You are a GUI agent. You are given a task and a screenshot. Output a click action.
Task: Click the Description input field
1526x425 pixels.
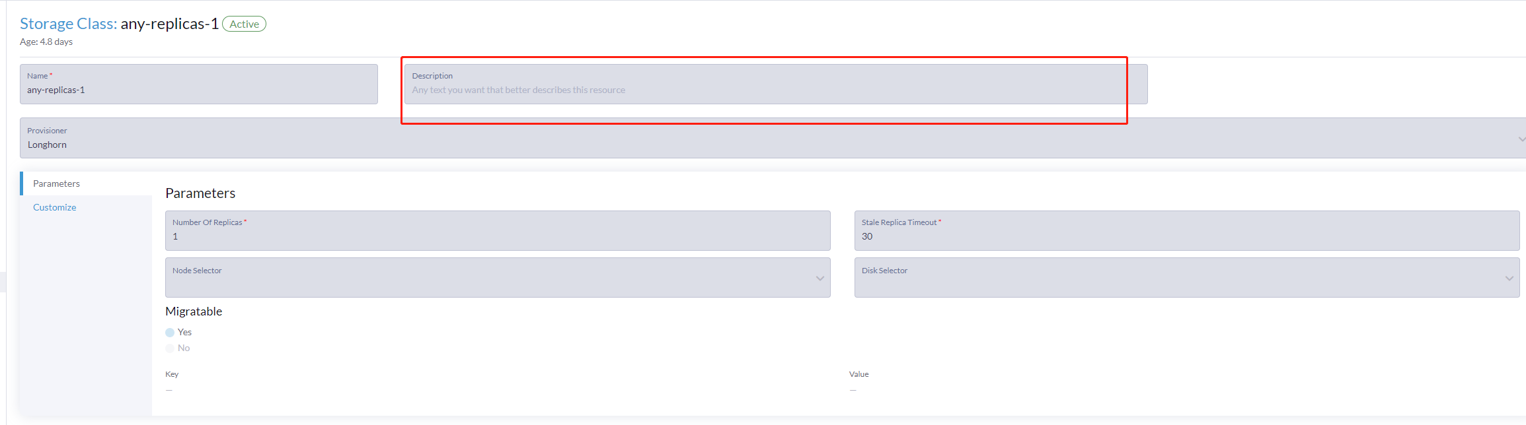776,84
